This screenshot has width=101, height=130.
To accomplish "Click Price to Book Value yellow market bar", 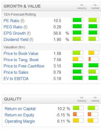I will 94,53.
